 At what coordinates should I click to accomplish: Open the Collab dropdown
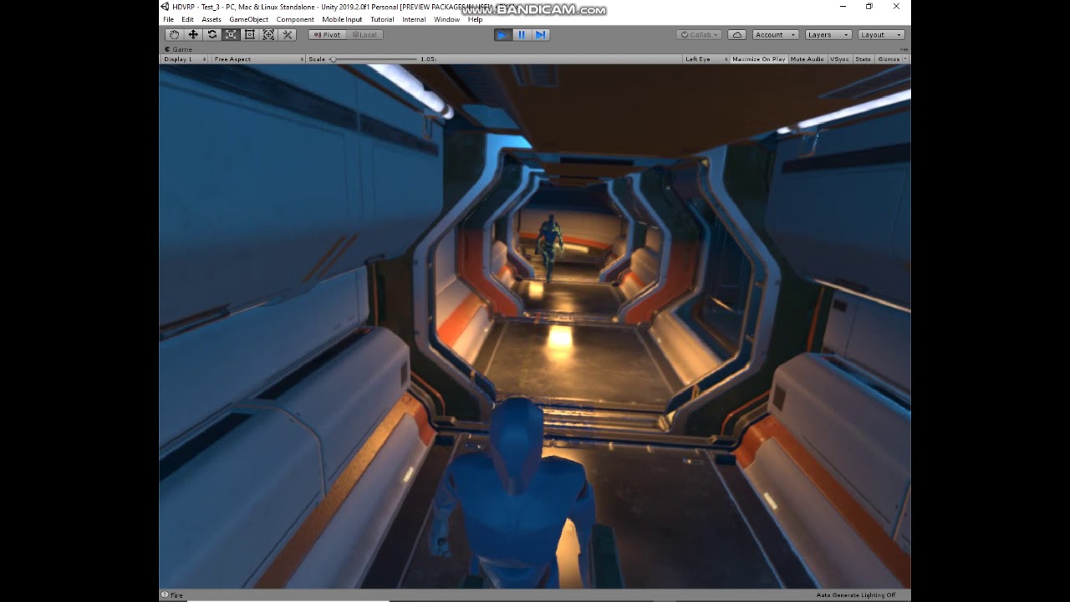pyautogui.click(x=700, y=34)
